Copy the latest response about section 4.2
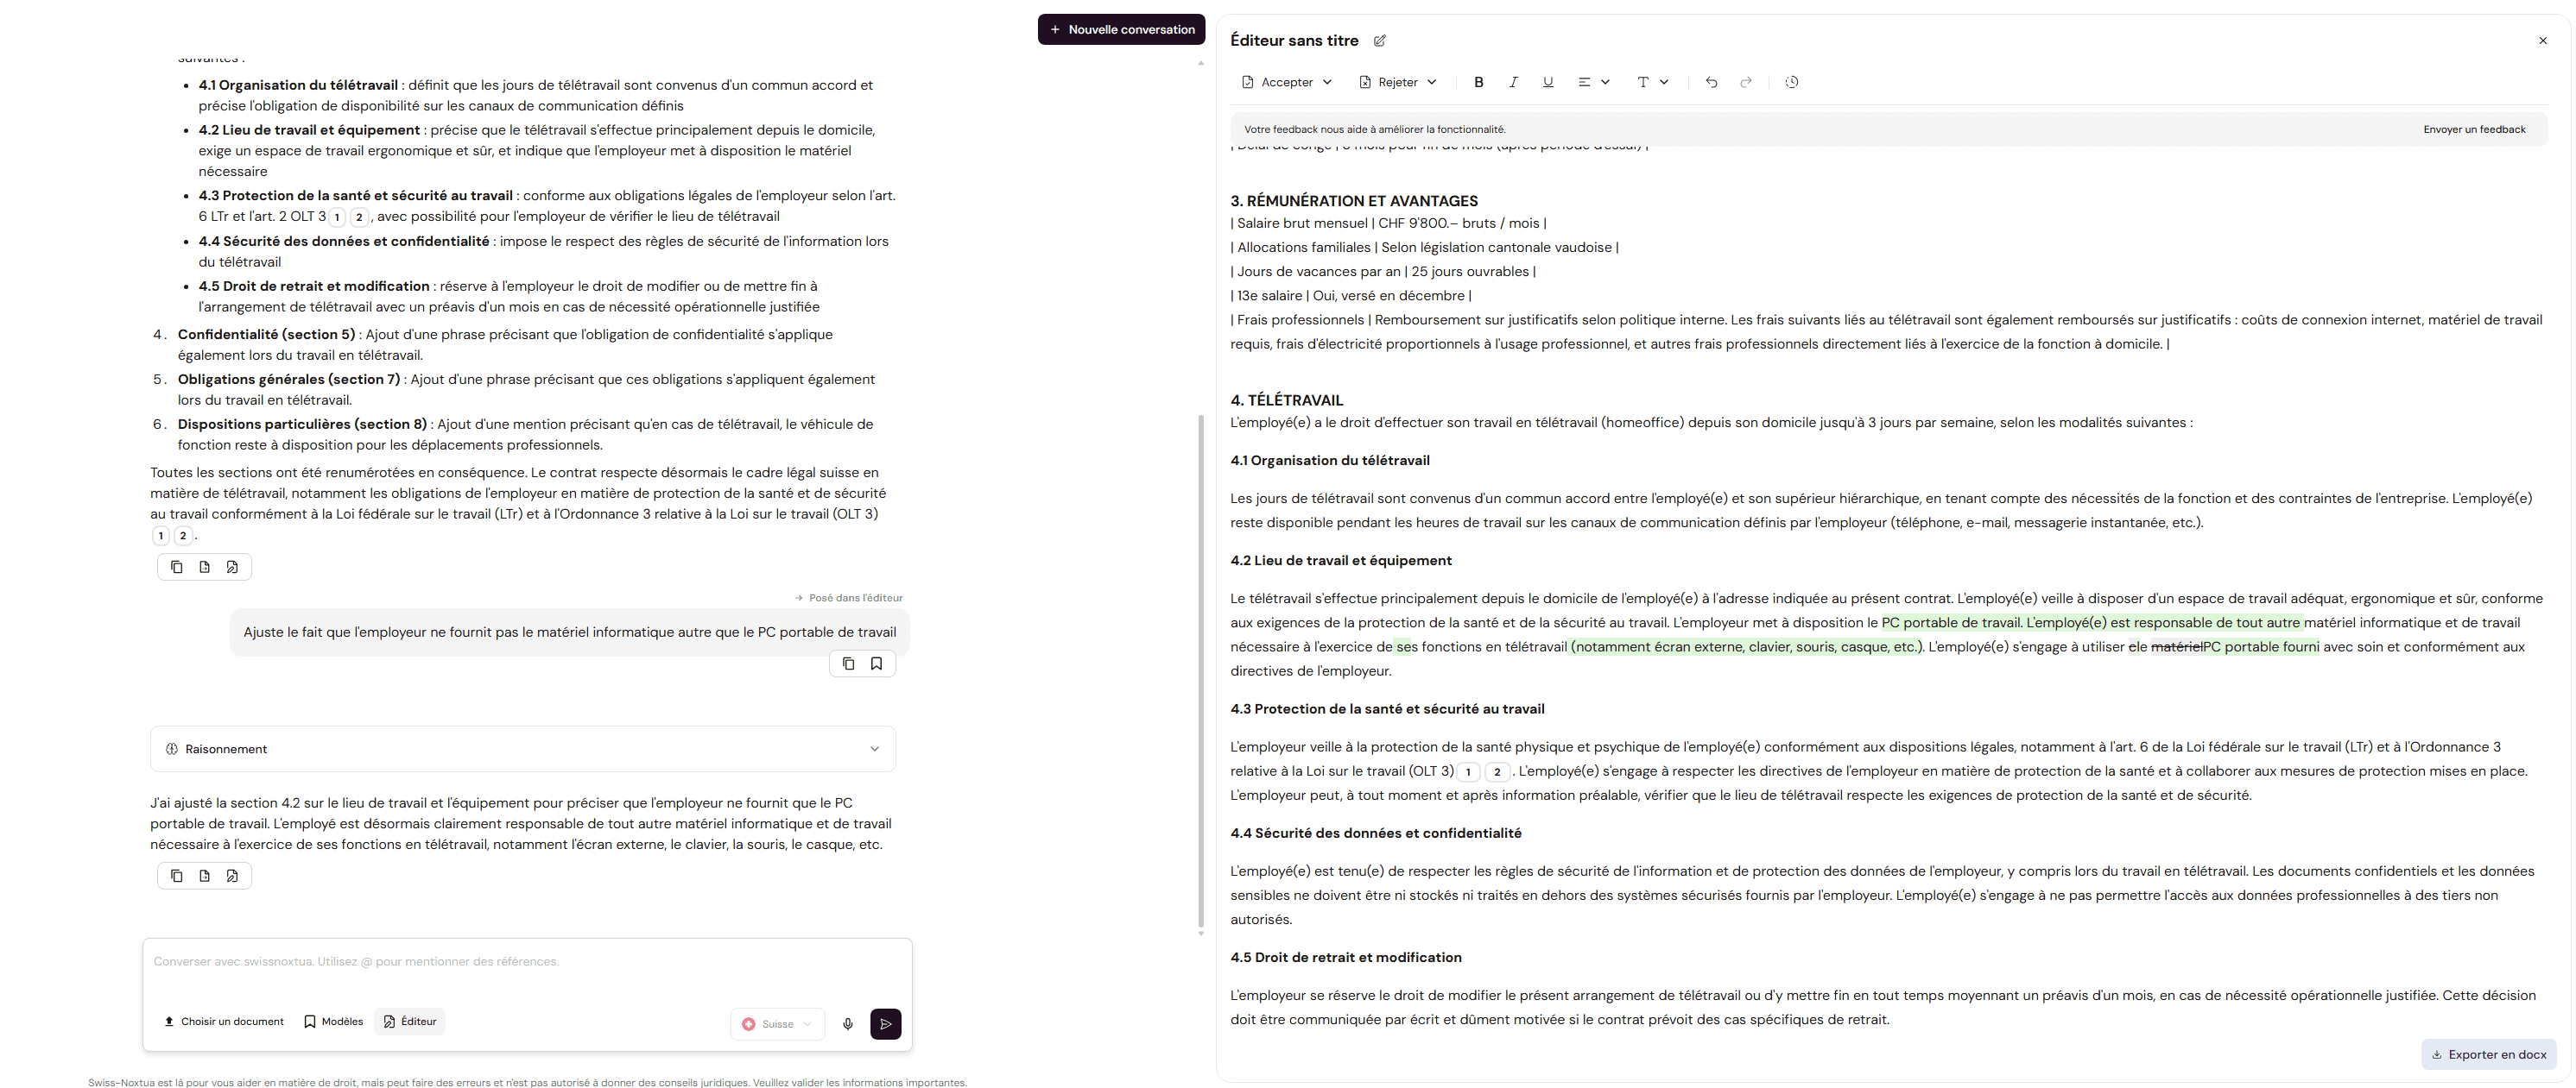Image resolution: width=2576 pixels, height=1088 pixels. coord(177,877)
